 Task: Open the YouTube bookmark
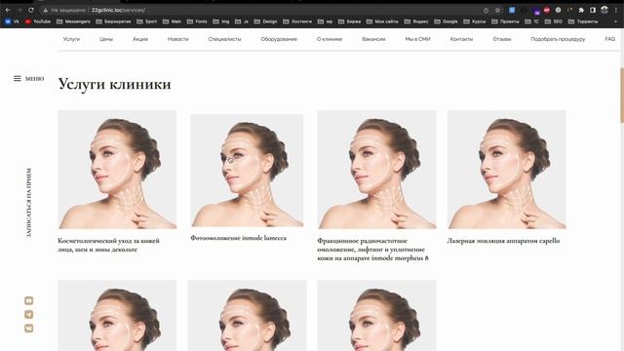coord(38,21)
